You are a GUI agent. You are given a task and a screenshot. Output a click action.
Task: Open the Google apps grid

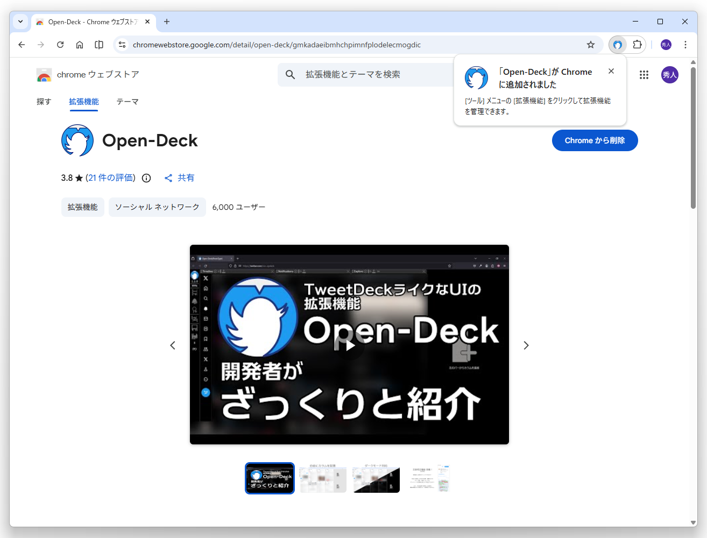(x=644, y=75)
